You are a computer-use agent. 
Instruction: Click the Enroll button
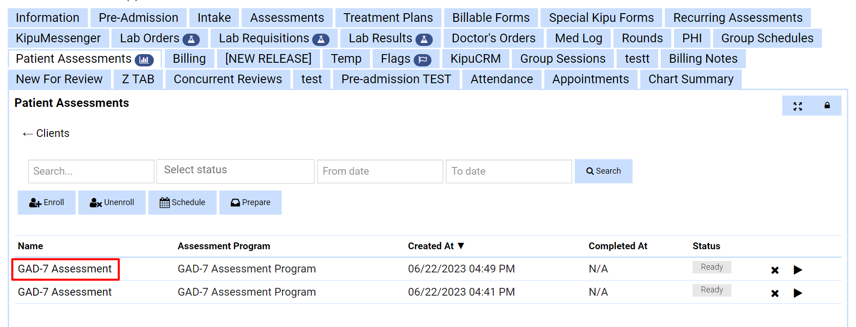point(46,202)
